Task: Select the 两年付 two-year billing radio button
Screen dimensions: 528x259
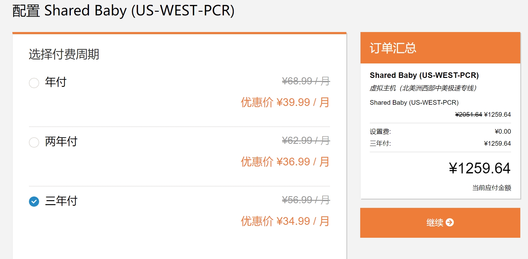Action: click(34, 142)
